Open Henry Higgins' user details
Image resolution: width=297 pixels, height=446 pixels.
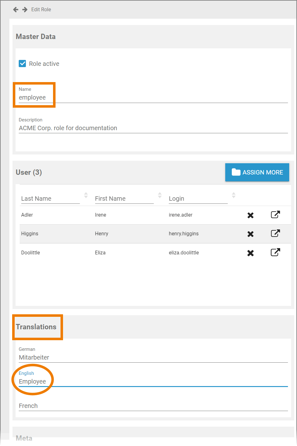[x=275, y=233]
